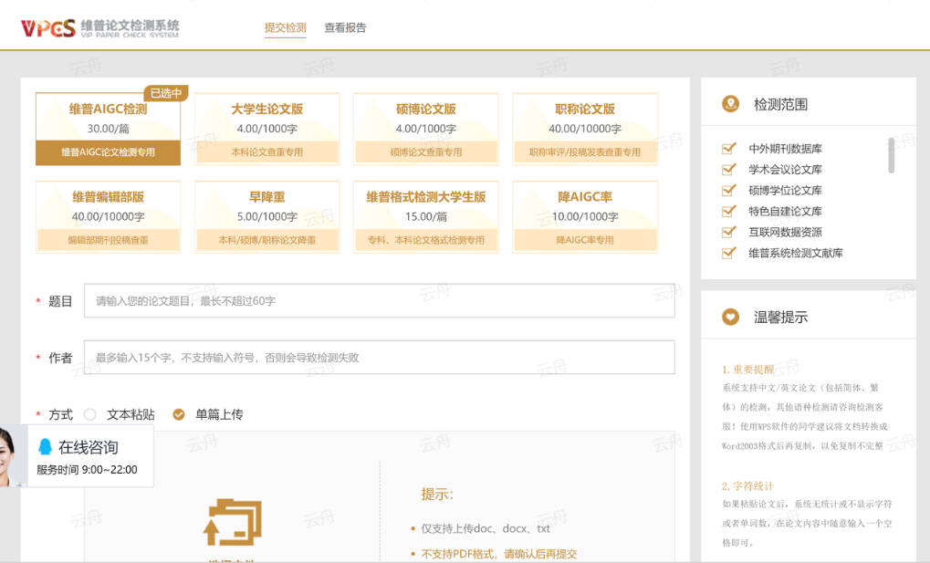Select the 降AIGC率 card
This screenshot has width=930, height=563.
(x=585, y=216)
